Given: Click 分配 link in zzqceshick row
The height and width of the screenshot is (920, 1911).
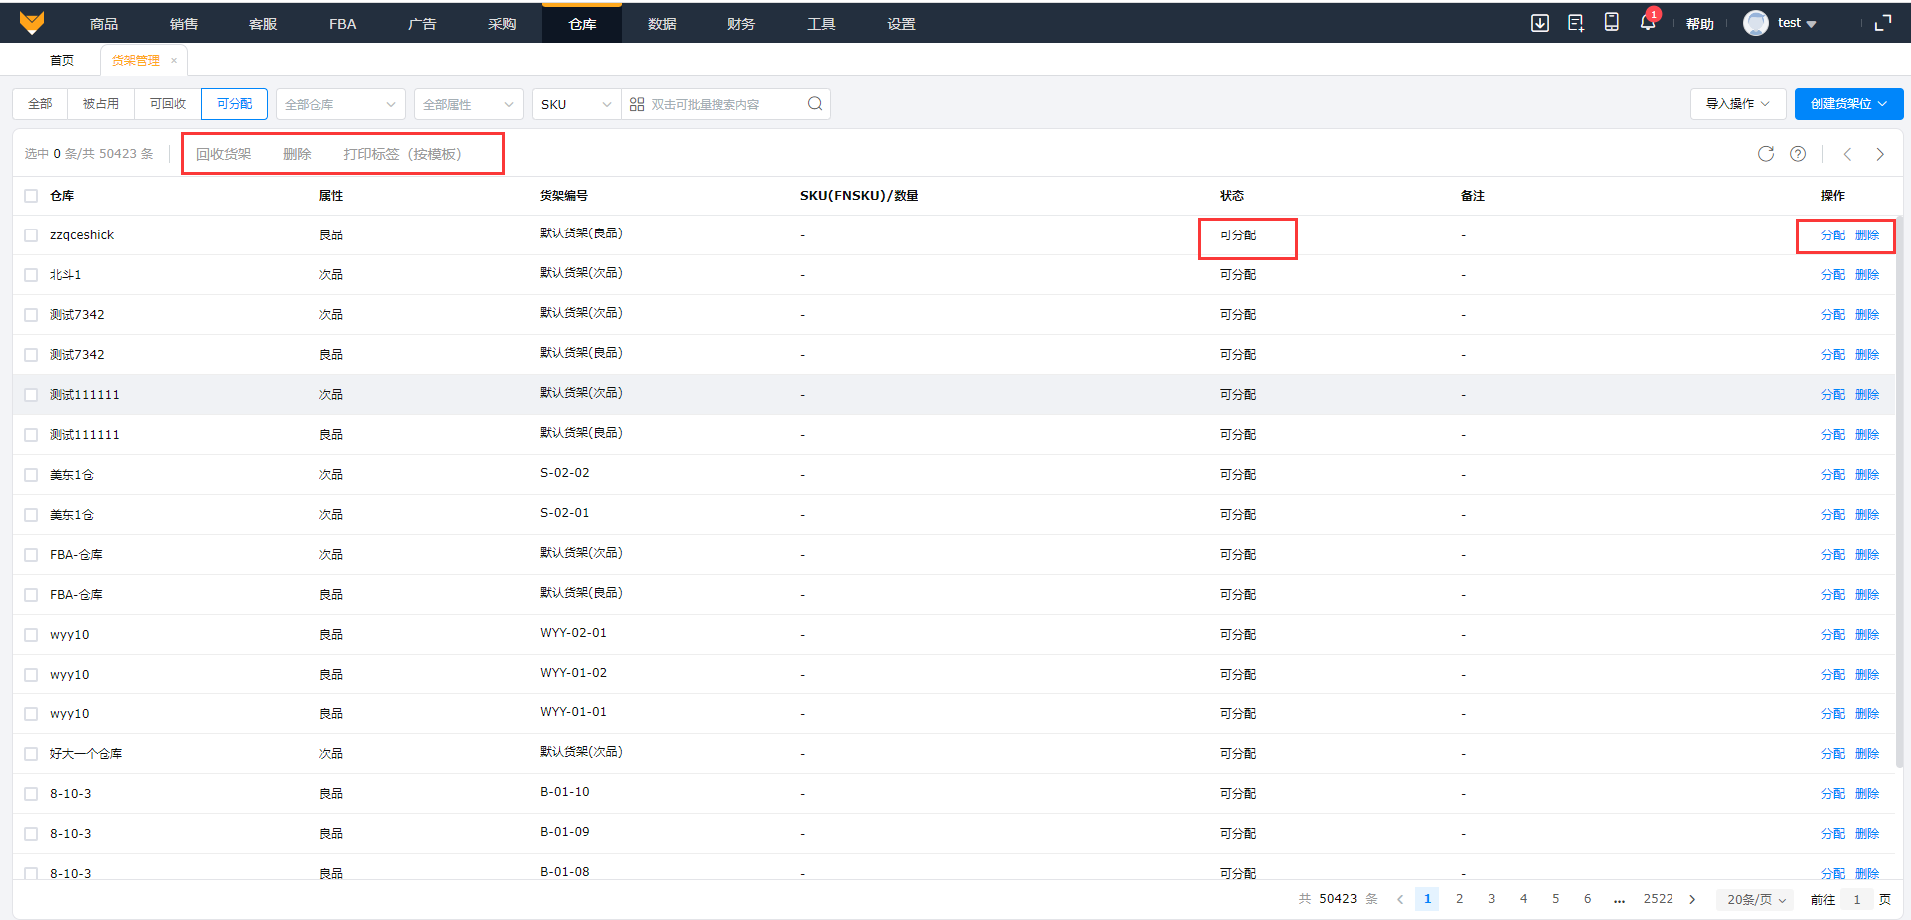Looking at the screenshot, I should click(x=1833, y=235).
